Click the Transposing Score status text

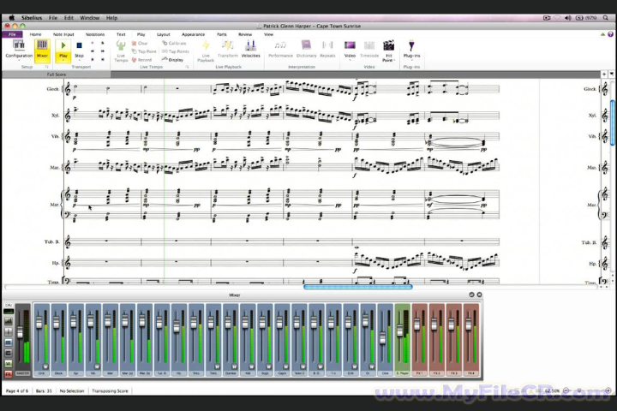110,391
